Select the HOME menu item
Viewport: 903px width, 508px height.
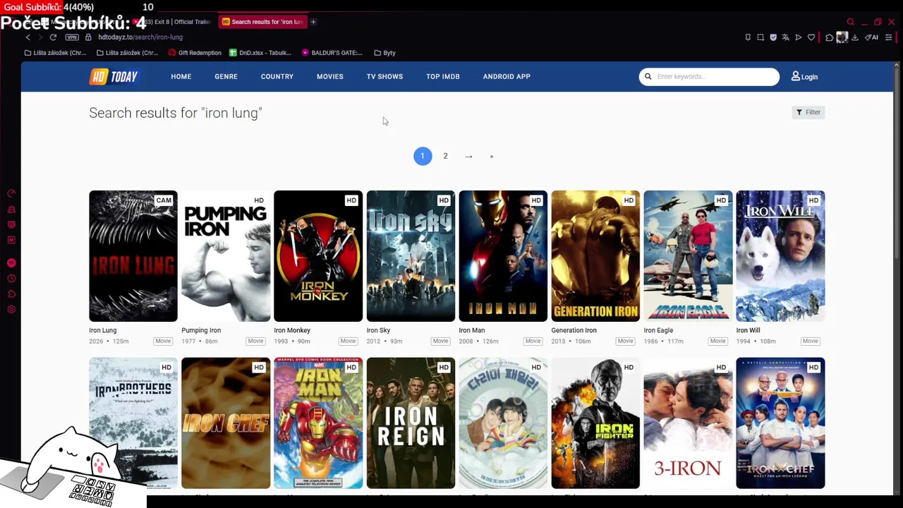(x=181, y=76)
